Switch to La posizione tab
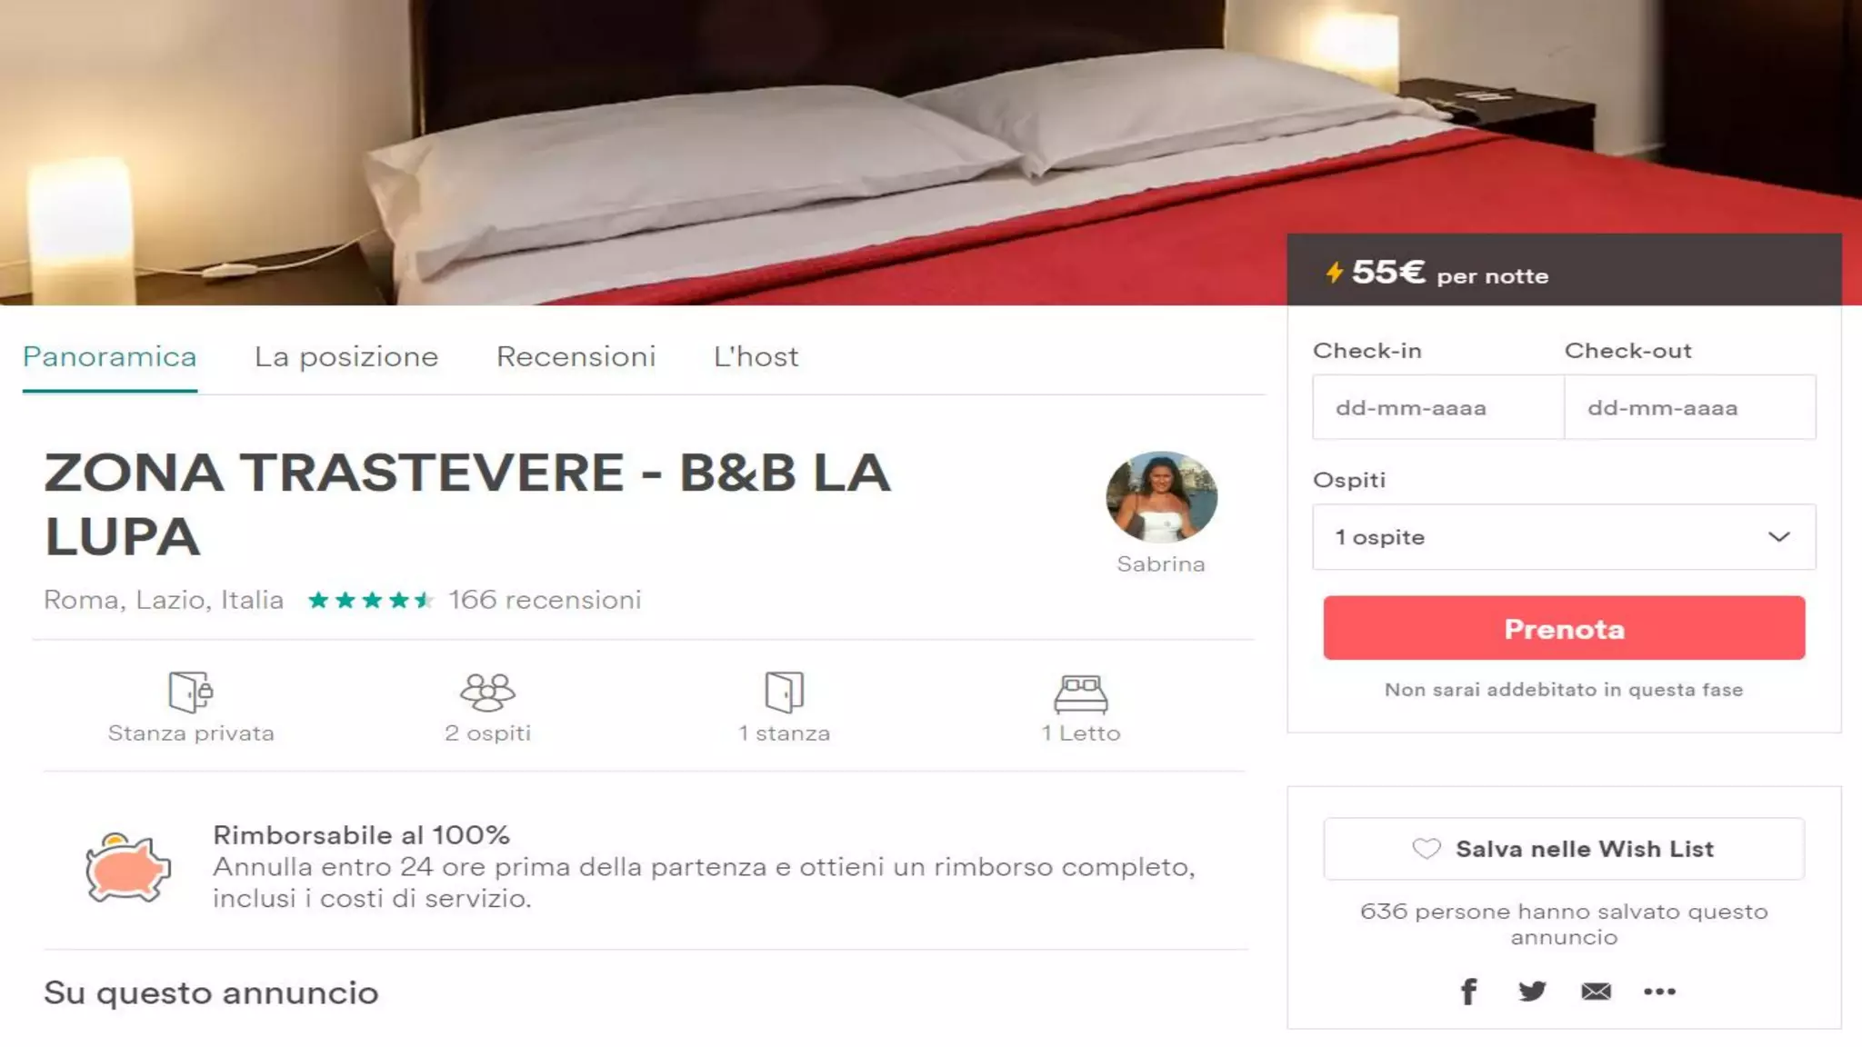 click(x=346, y=356)
